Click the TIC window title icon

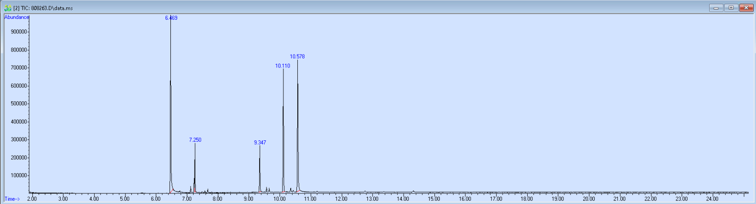click(x=7, y=8)
